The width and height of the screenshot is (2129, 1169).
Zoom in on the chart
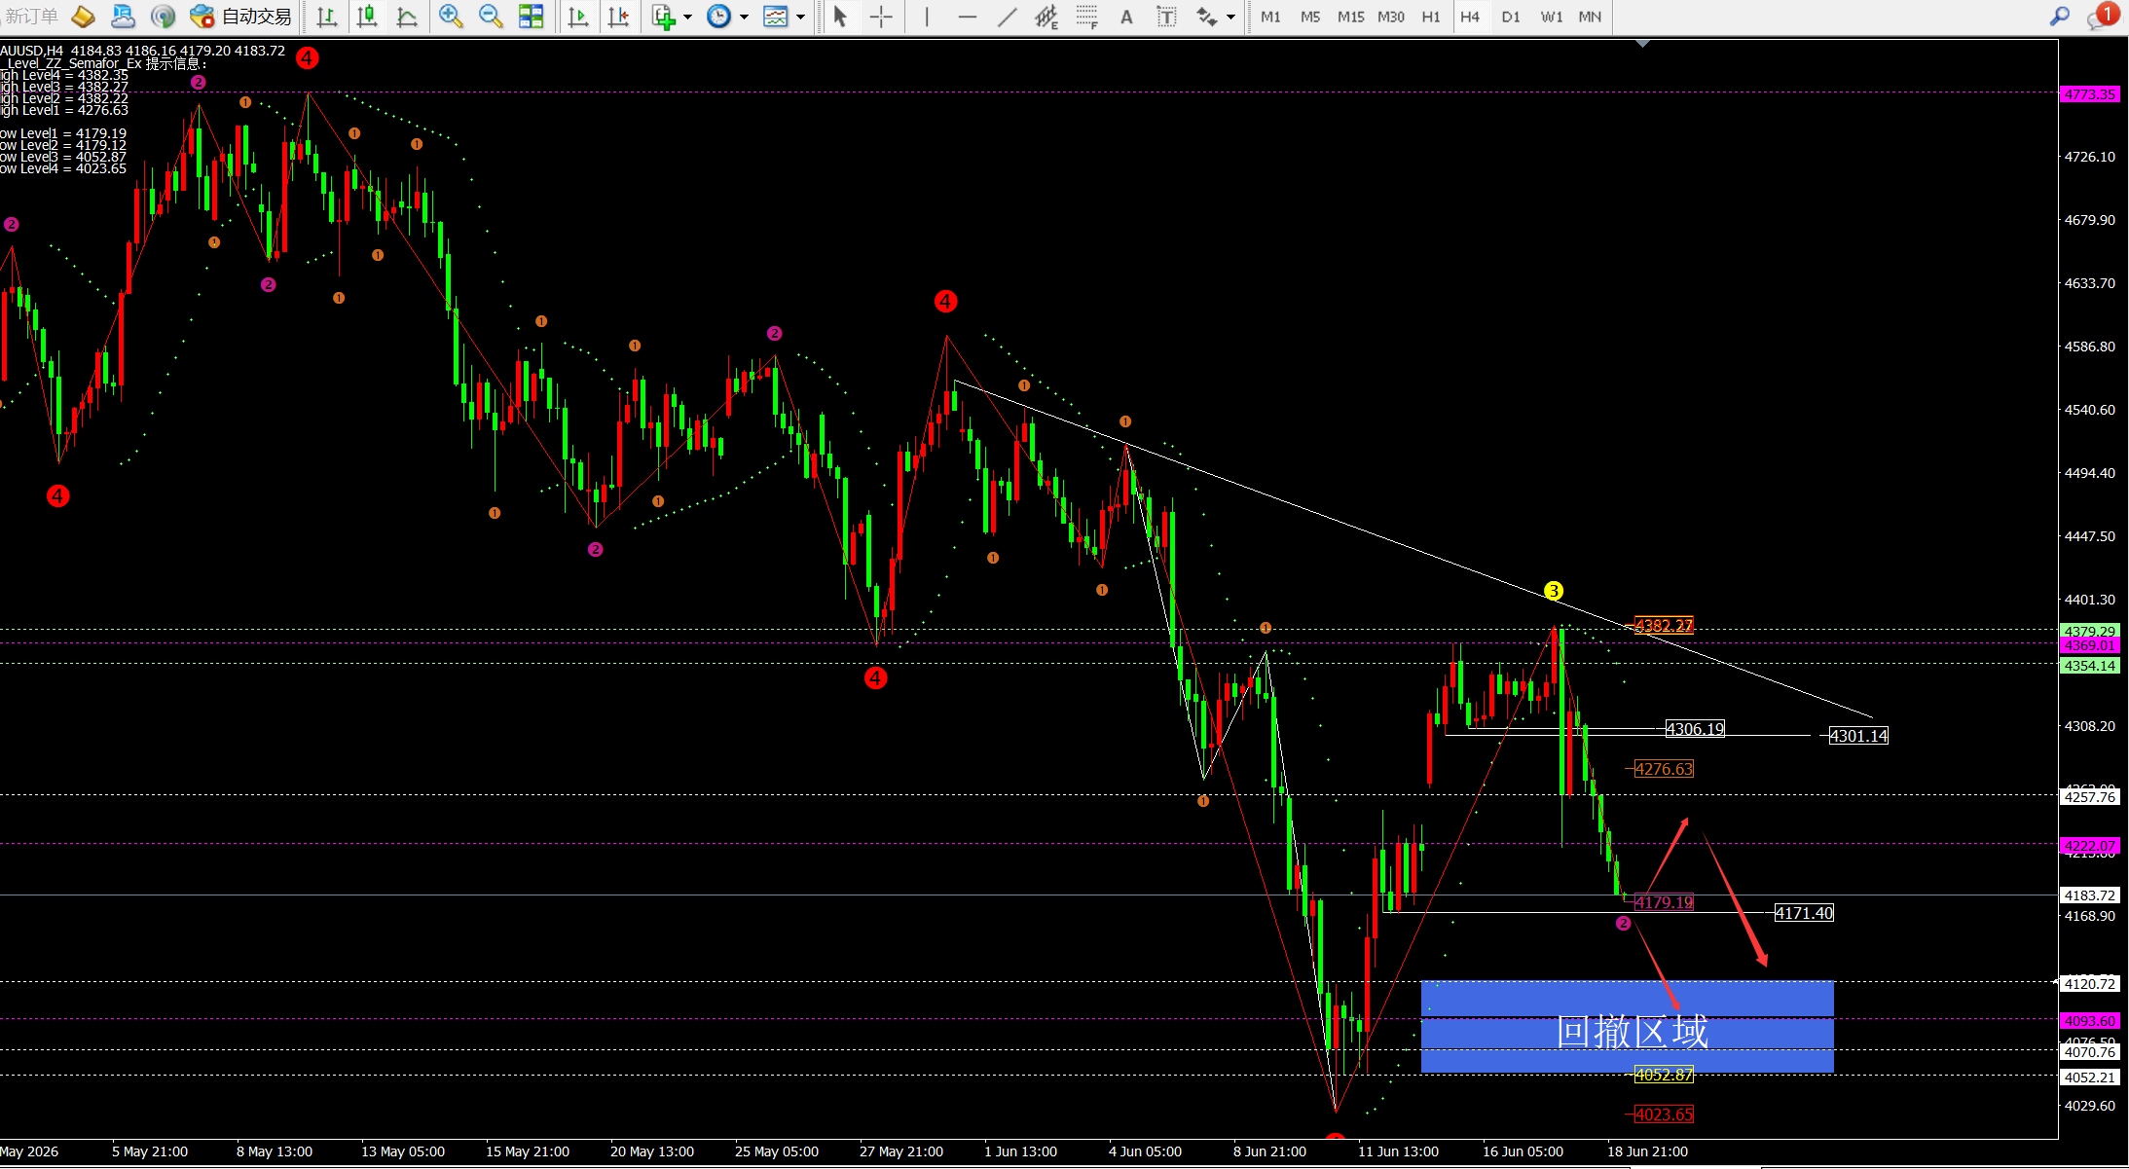(x=450, y=17)
